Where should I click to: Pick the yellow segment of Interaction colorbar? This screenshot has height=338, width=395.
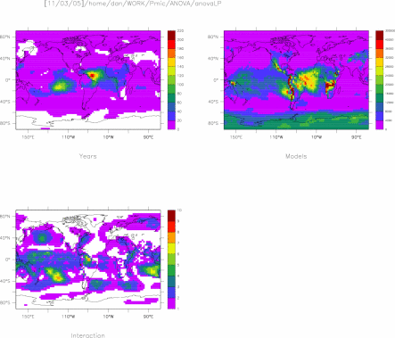pyautogui.click(x=171, y=249)
